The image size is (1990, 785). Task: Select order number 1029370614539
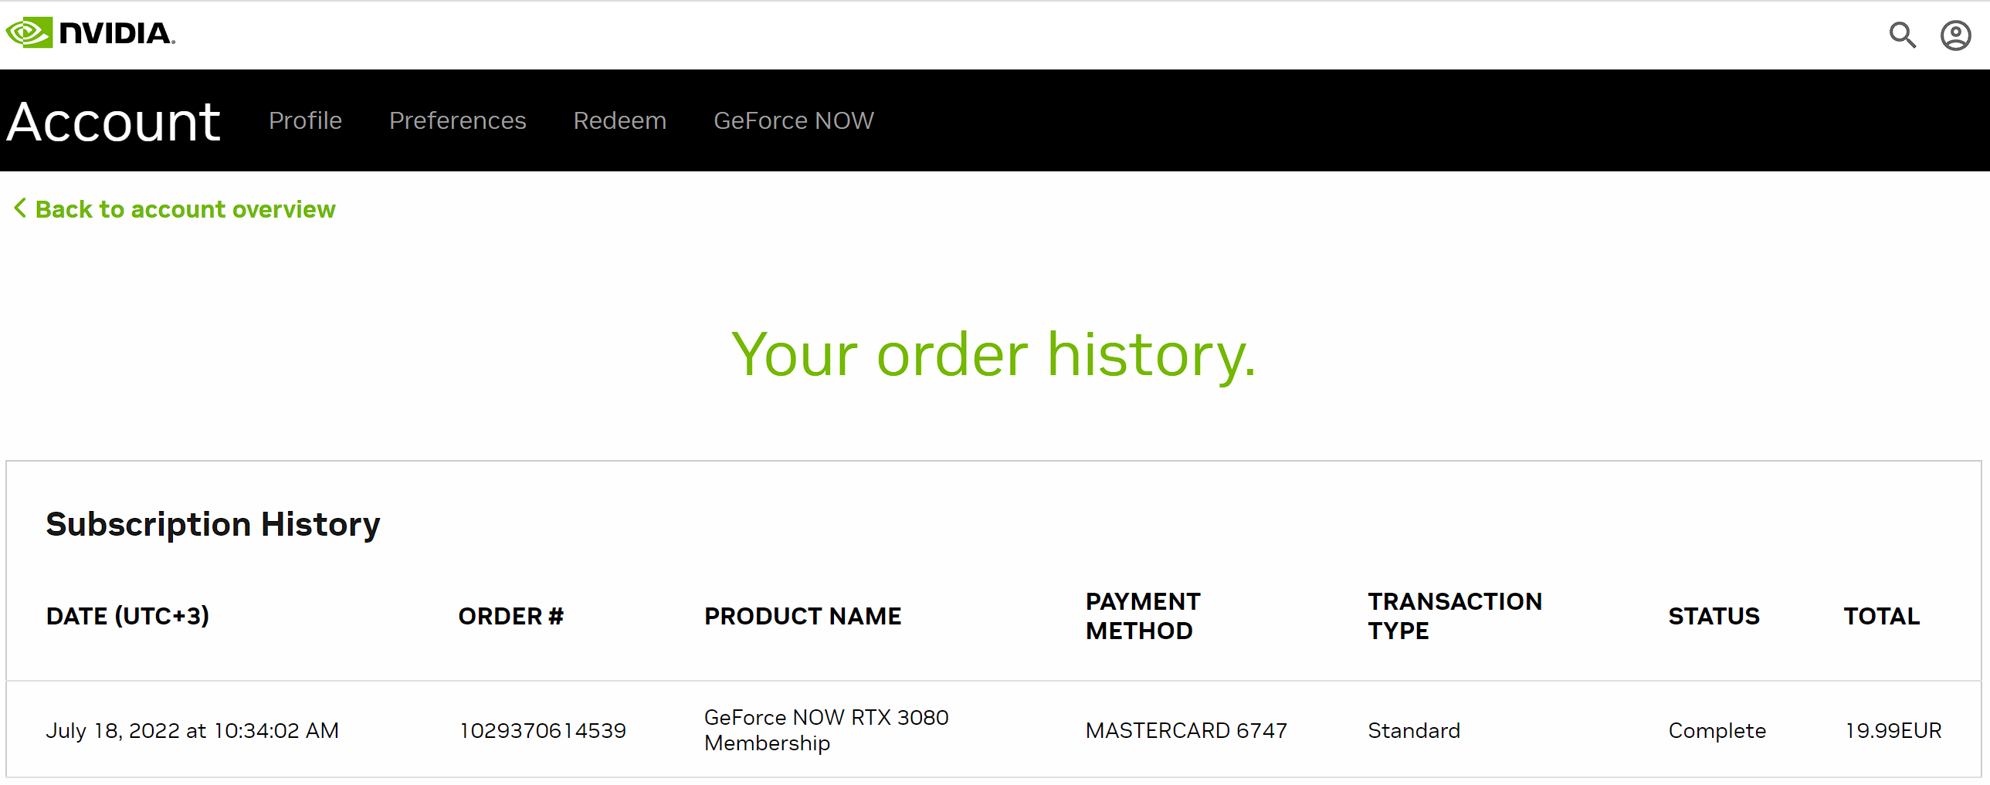point(542,730)
